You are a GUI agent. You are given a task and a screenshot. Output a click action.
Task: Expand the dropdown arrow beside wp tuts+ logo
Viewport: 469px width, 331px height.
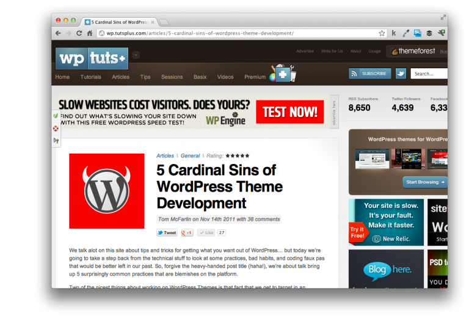coord(136,55)
